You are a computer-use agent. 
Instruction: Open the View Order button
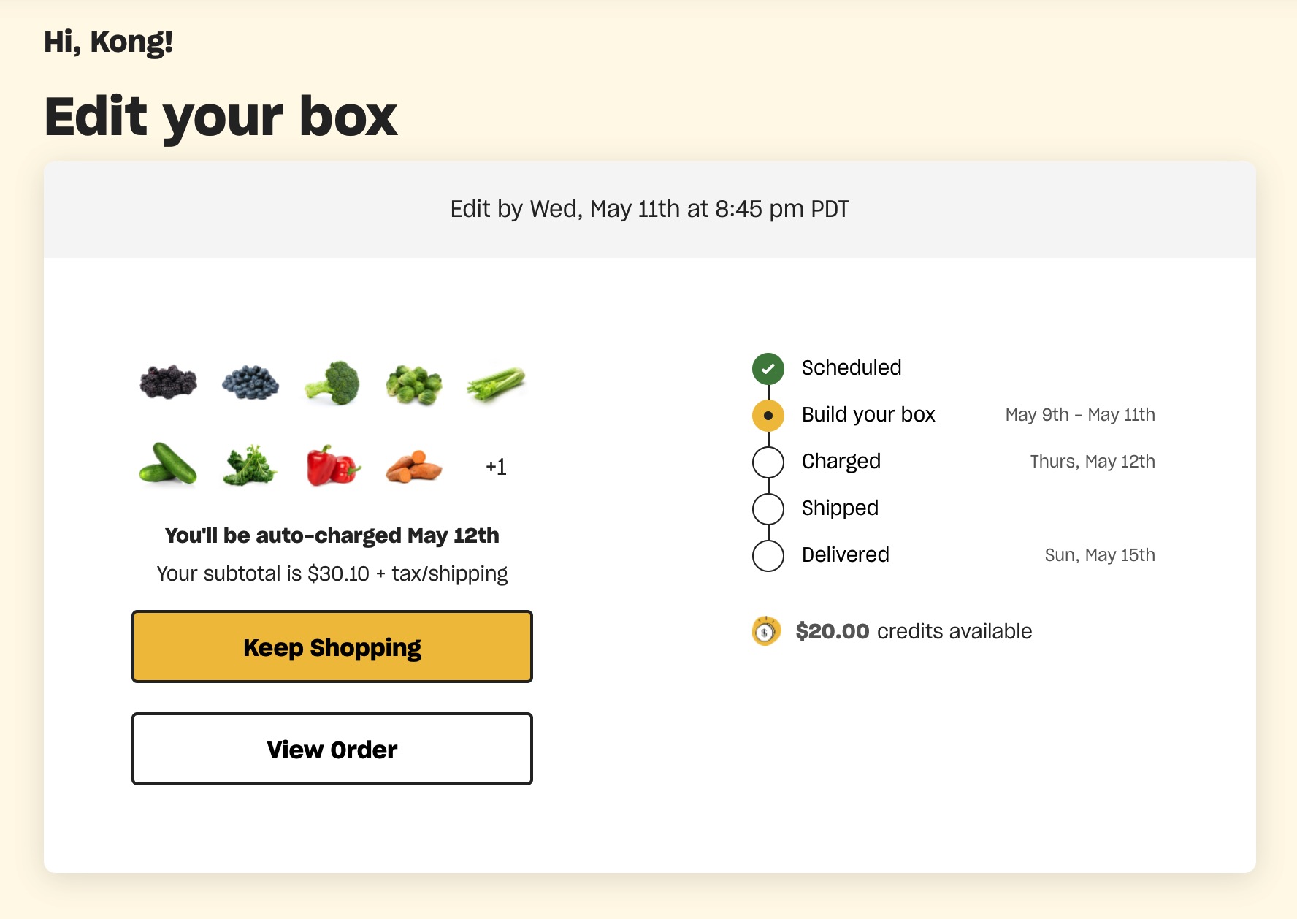click(x=332, y=749)
